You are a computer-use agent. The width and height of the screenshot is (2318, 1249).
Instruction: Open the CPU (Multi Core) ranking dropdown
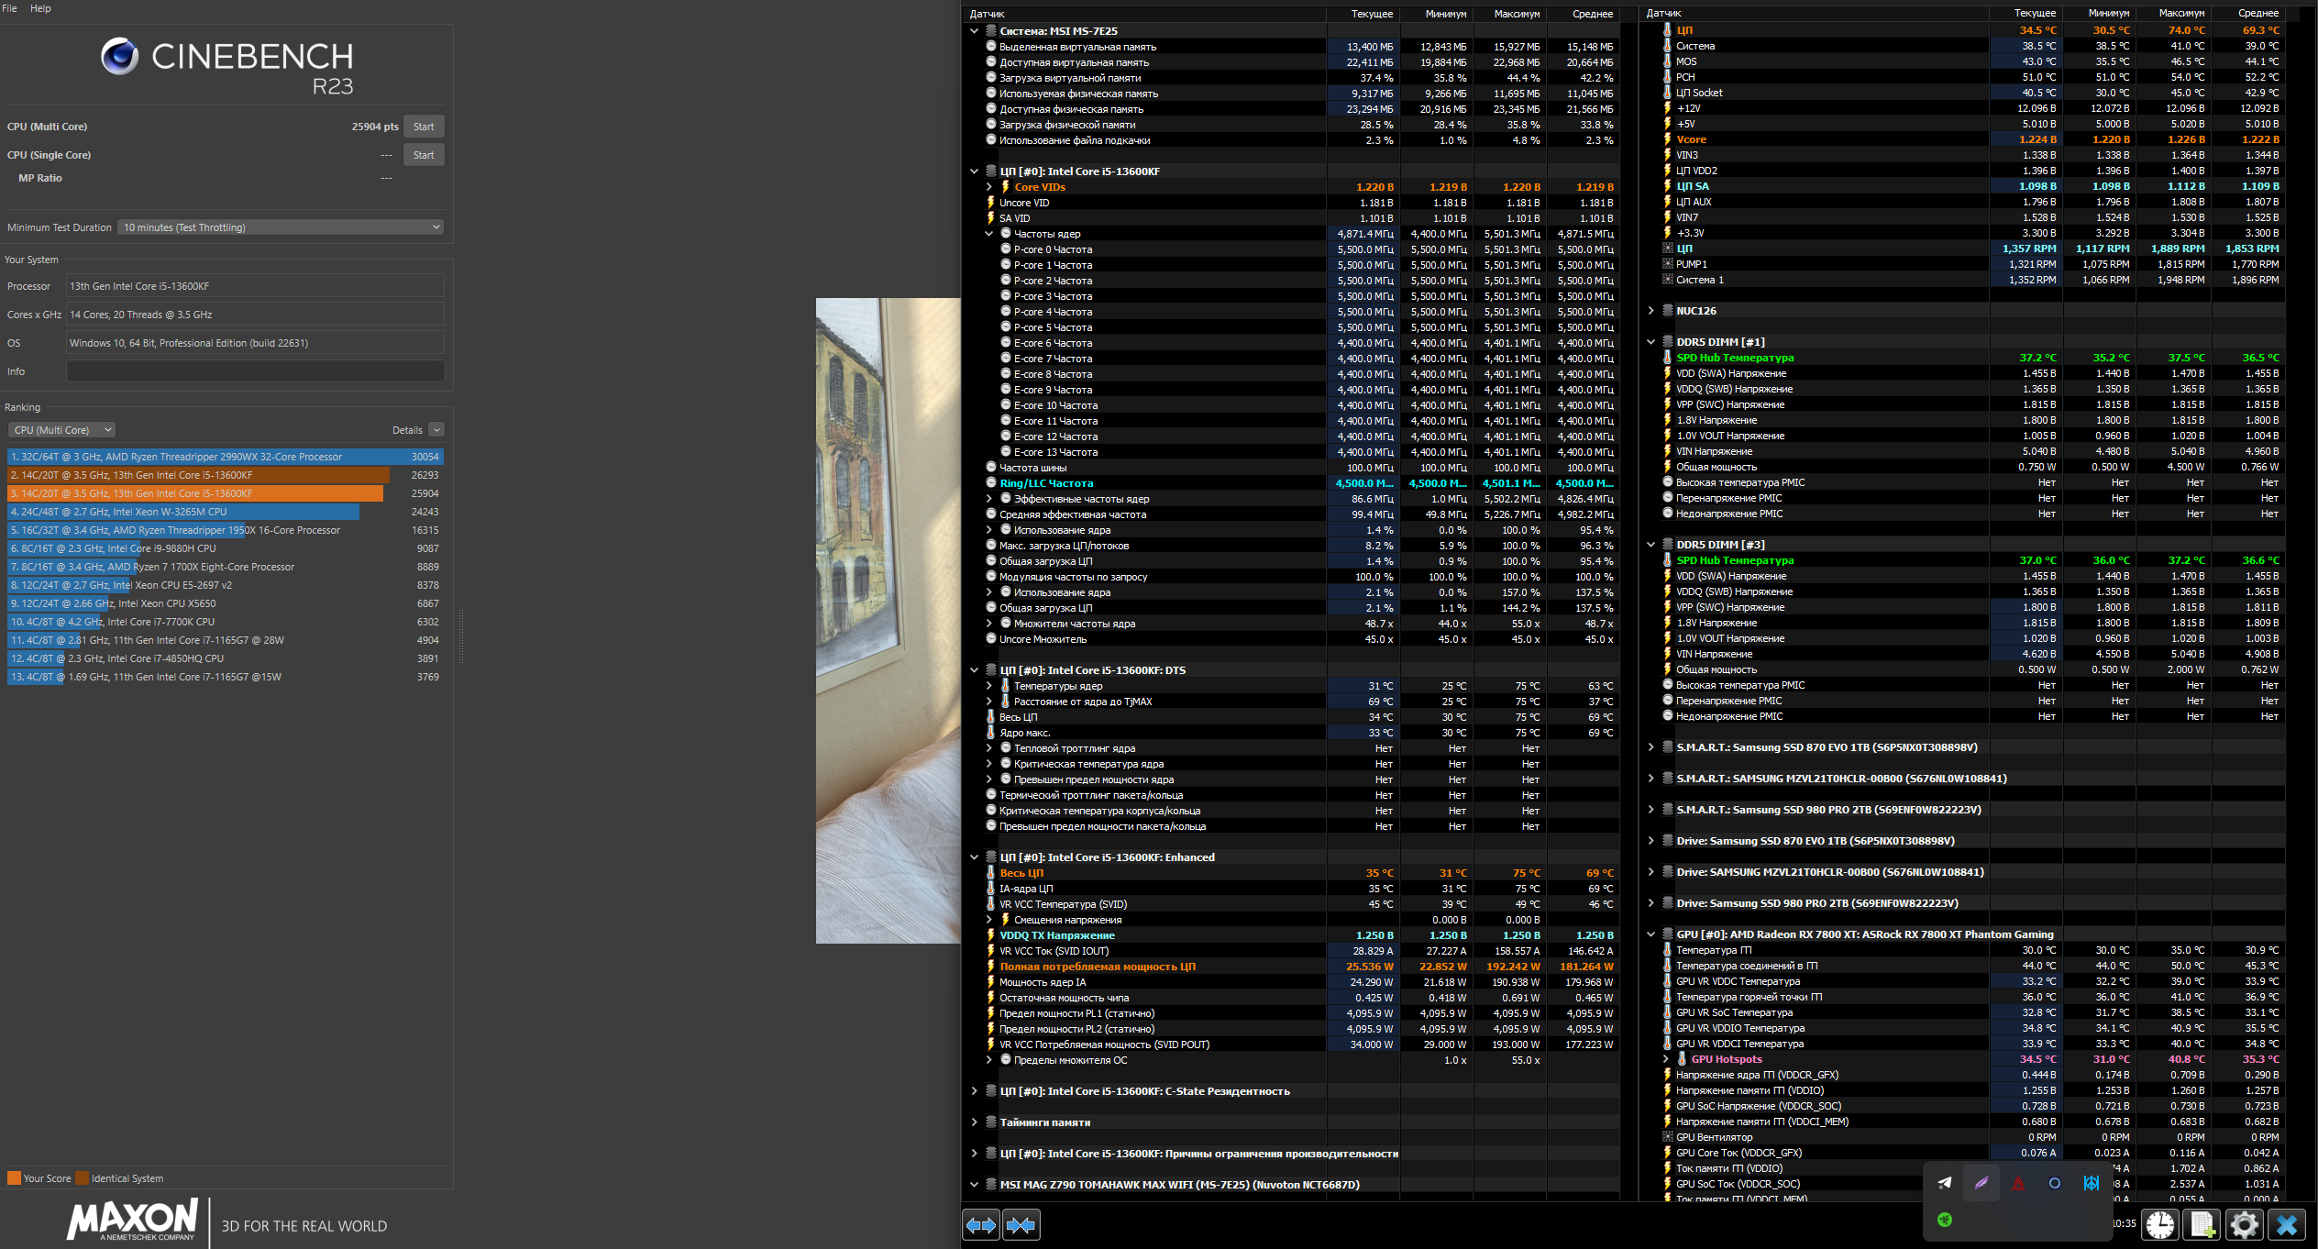click(62, 430)
